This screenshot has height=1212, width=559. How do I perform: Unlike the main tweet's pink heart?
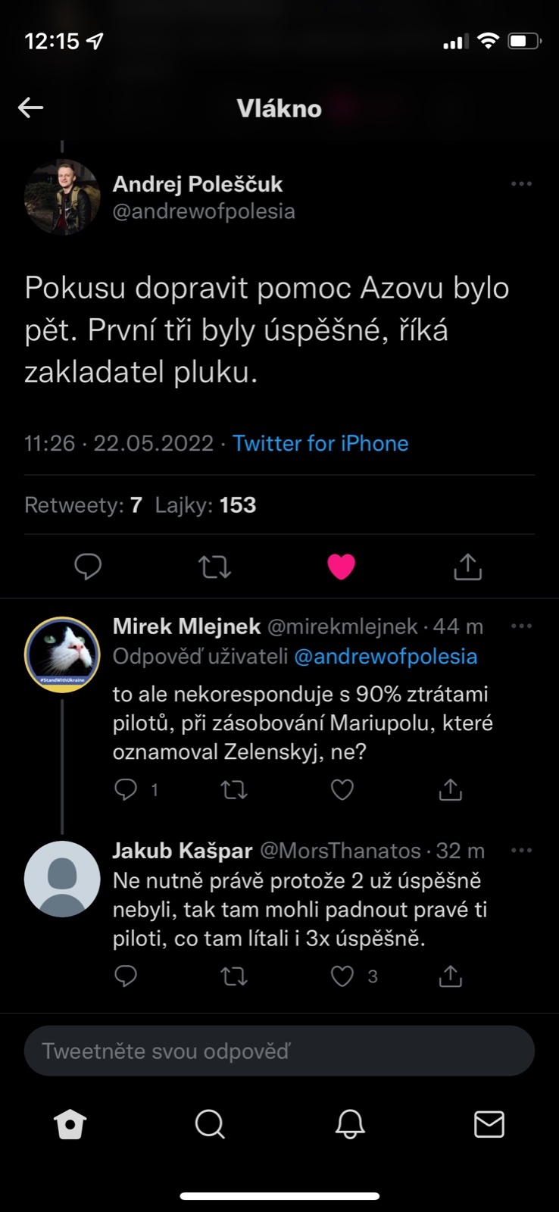point(341,566)
